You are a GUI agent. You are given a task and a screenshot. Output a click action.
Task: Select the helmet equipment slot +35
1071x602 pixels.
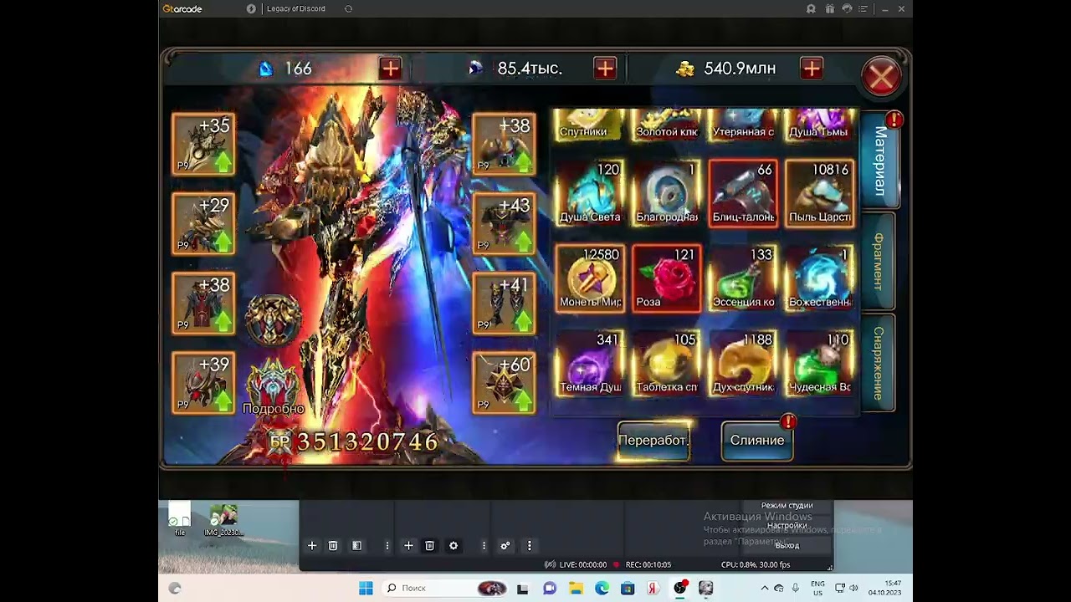tap(203, 145)
